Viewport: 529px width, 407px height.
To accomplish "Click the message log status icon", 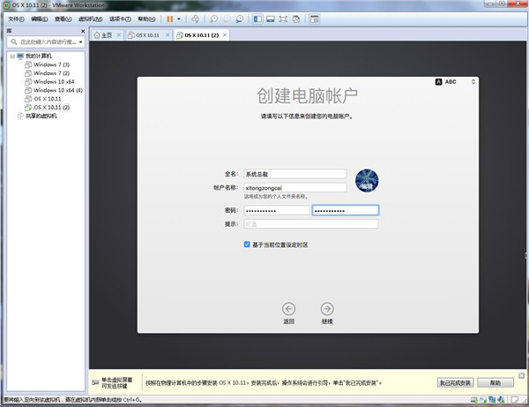I will 515,400.
